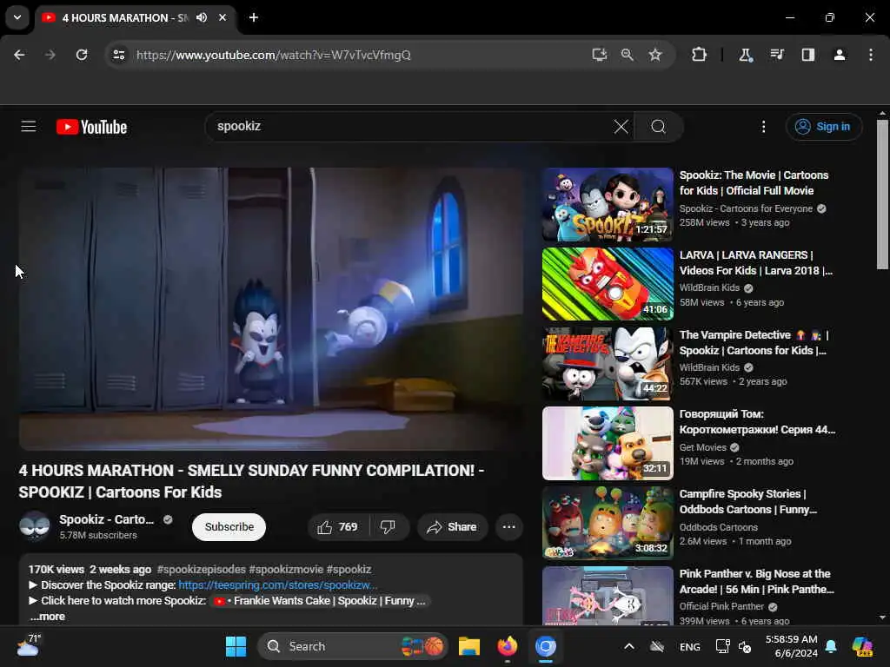Run search with magnifier button
Viewport: 890px width, 667px height.
point(659,127)
